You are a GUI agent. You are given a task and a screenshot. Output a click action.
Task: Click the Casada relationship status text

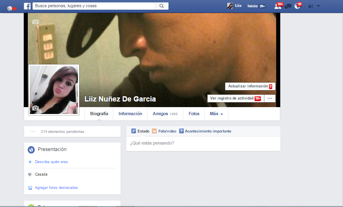point(41,174)
